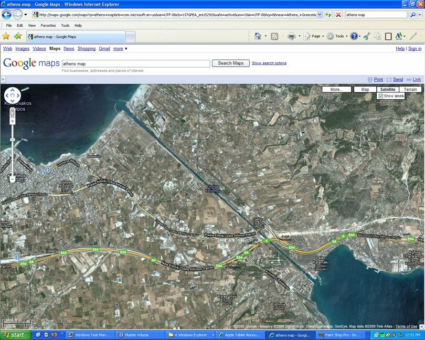
Task: Switch to Terrain view
Action: click(x=410, y=89)
